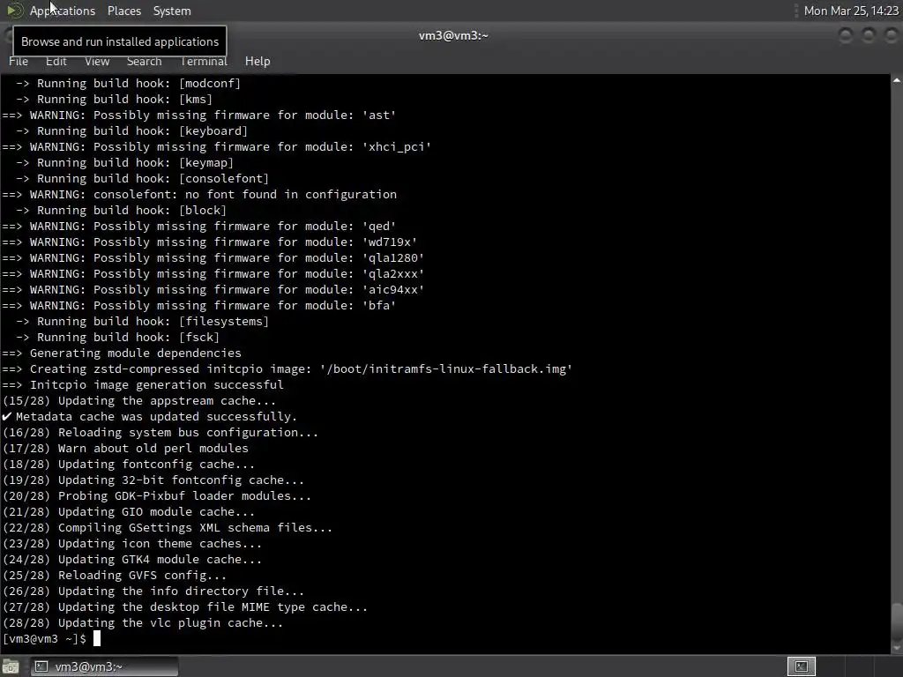Click the warning about module 'qed'
903x677 pixels.
point(199,227)
